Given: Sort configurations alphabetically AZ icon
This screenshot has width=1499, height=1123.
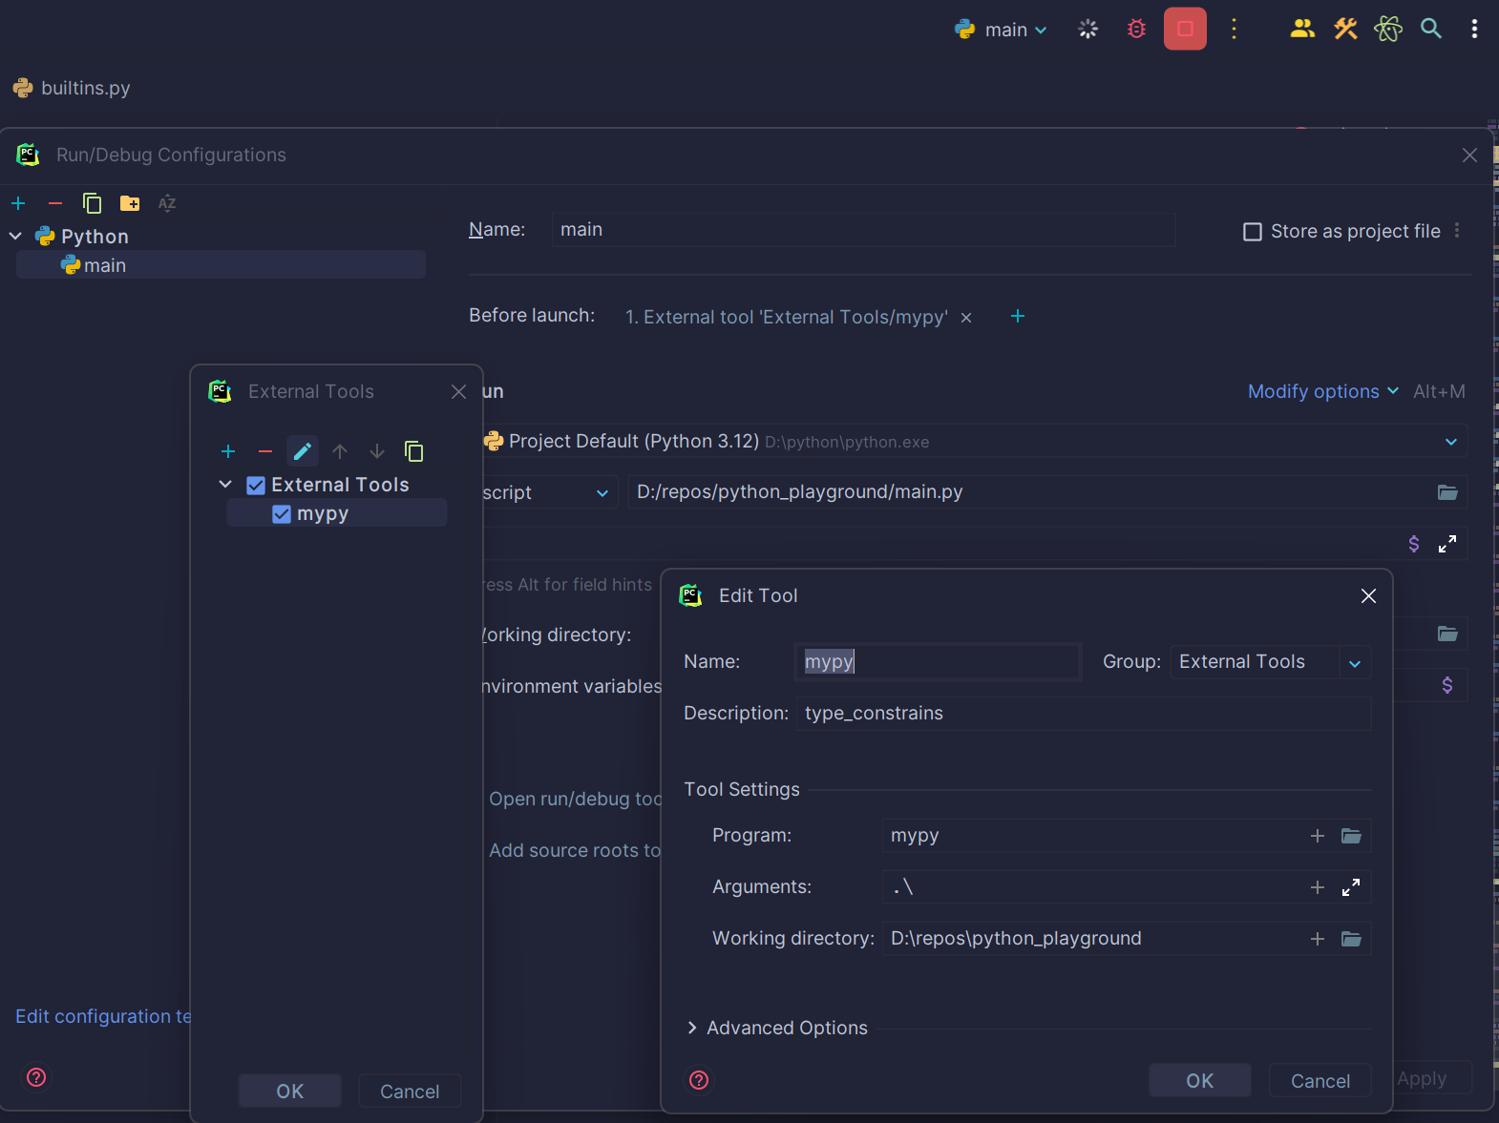Looking at the screenshot, I should coord(167,203).
